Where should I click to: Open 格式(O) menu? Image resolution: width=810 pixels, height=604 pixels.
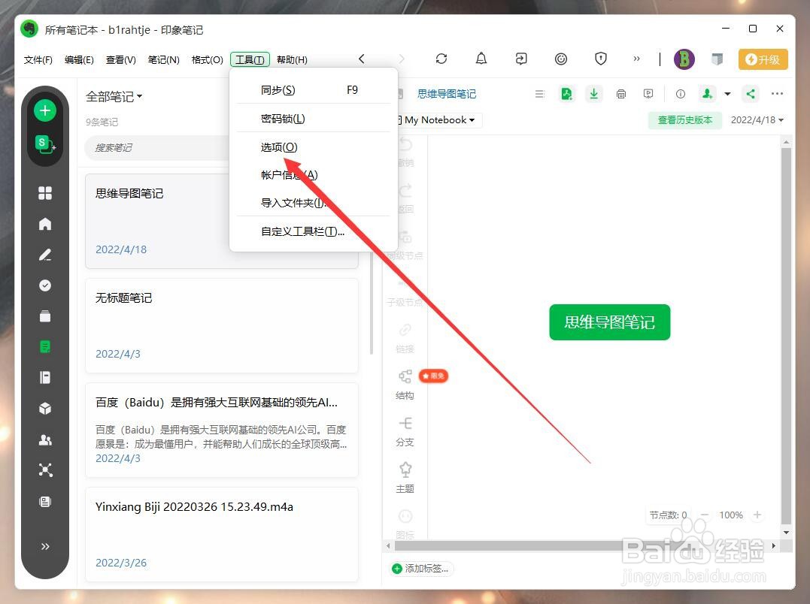click(207, 60)
